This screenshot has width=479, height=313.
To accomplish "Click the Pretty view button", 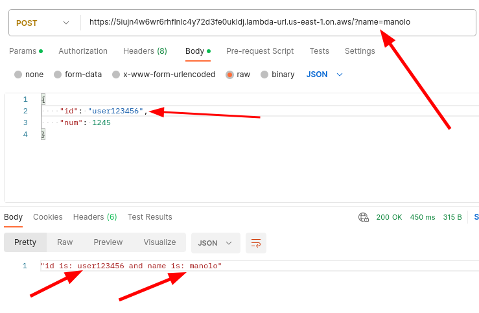I will 25,242.
